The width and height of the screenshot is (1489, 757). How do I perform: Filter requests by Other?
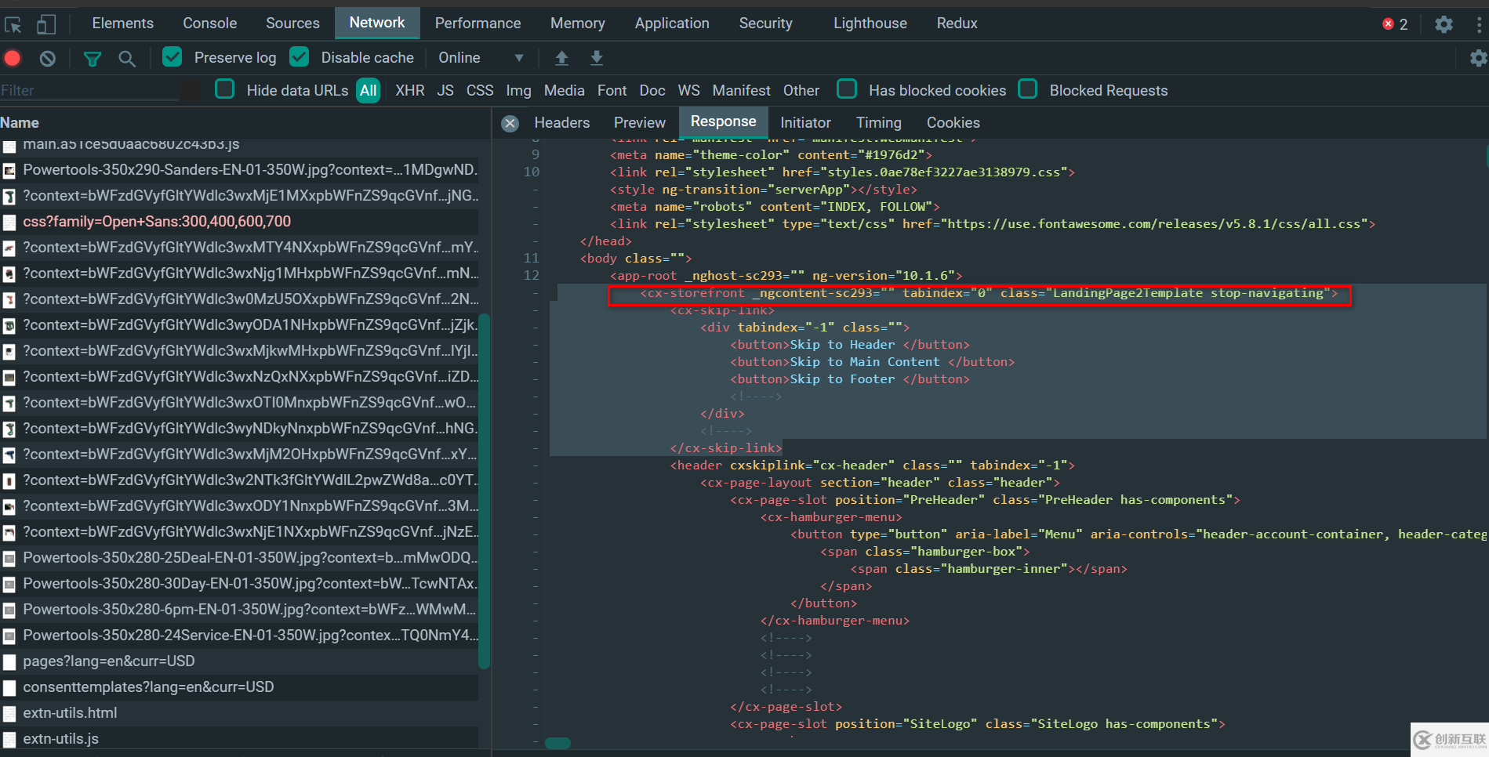click(x=801, y=91)
